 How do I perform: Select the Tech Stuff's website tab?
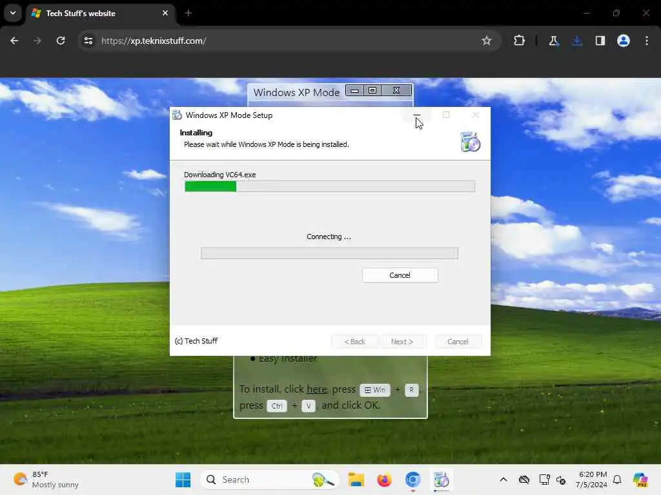click(100, 14)
